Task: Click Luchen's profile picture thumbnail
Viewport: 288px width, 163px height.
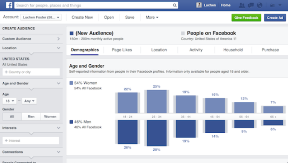Action: [199, 5]
